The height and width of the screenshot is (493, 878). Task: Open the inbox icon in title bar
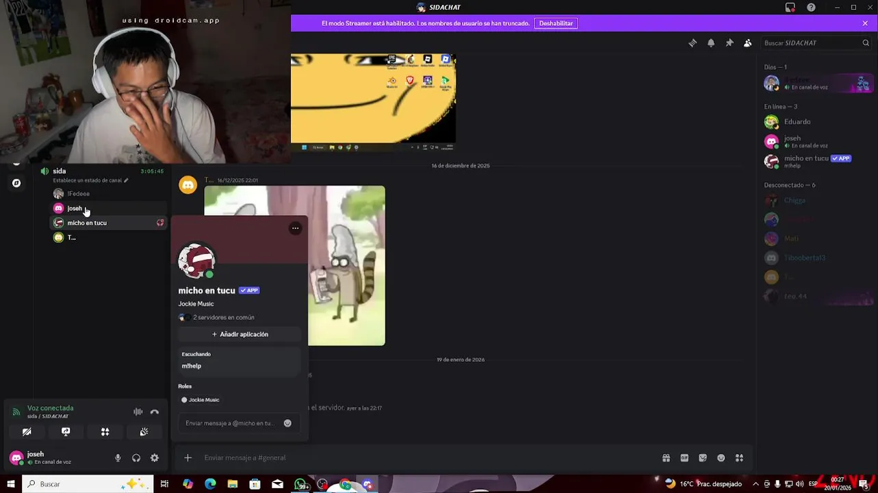click(790, 8)
